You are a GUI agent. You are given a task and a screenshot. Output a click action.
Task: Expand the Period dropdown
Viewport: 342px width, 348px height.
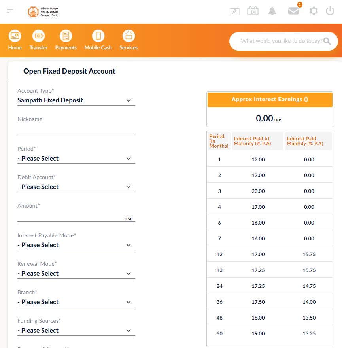pyautogui.click(x=76, y=159)
